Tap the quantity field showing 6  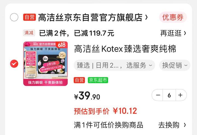[x=169, y=95]
